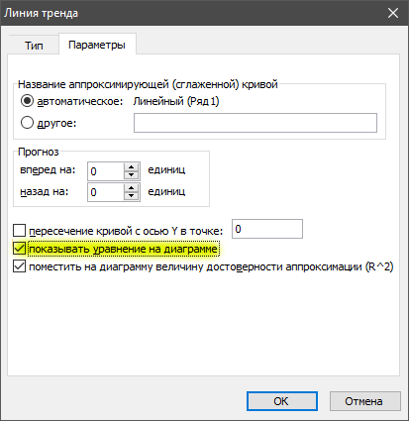Choose the автоматическое name radio button
The image size is (409, 421).
pyautogui.click(x=27, y=101)
